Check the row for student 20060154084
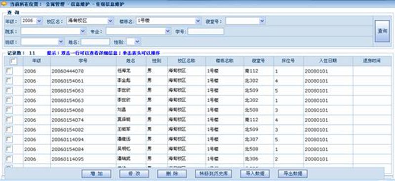The height and width of the screenshot is (181, 395). coord(9,149)
